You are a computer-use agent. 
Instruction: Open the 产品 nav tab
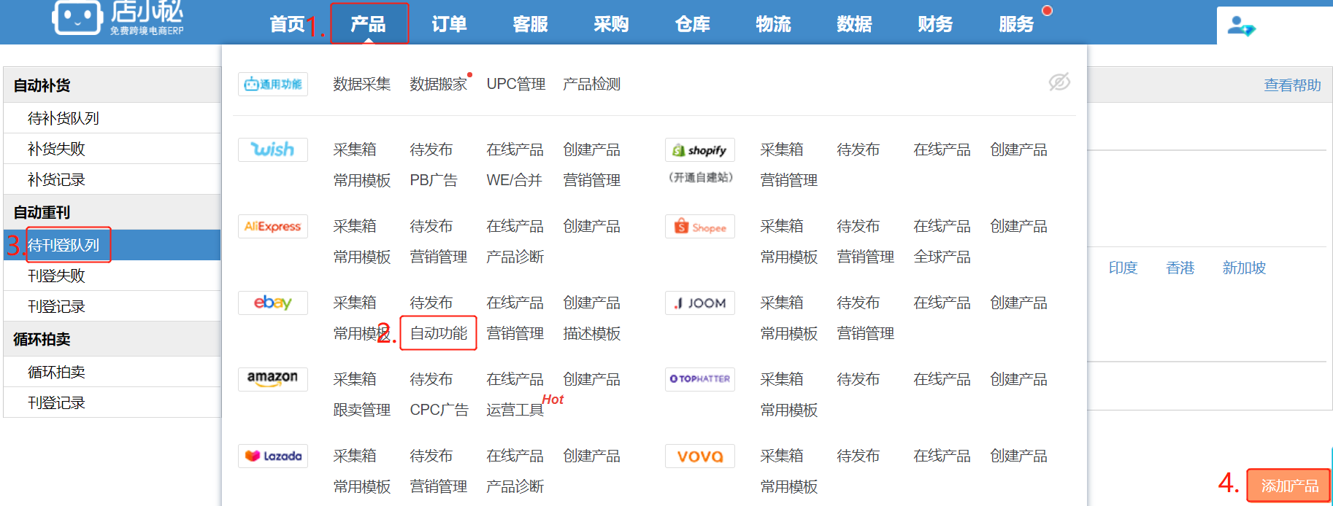(x=368, y=24)
